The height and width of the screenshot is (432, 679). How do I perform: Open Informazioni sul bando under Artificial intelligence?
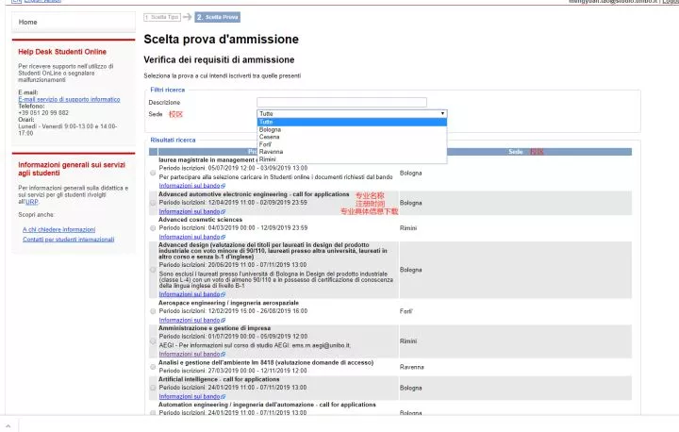pos(191,396)
